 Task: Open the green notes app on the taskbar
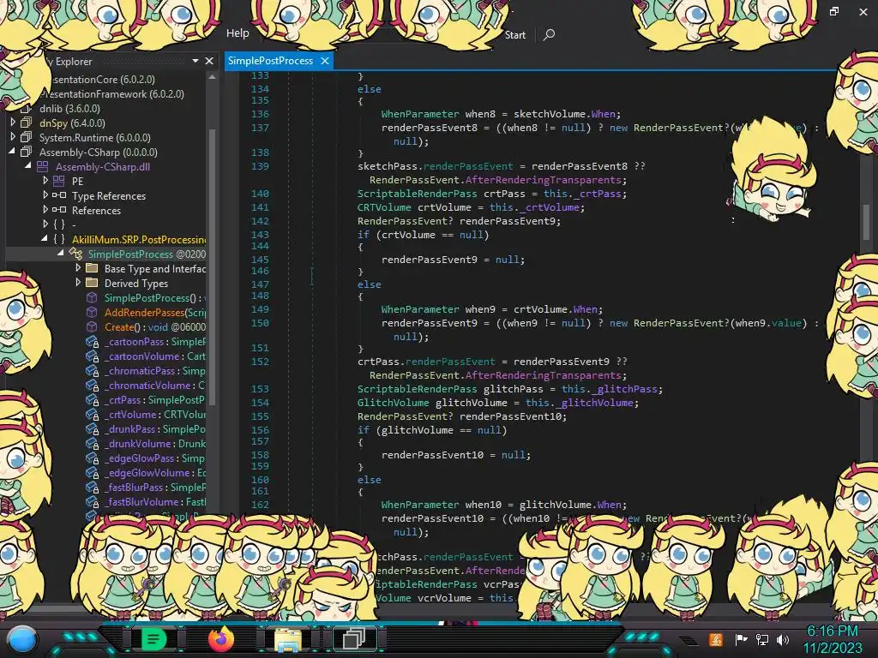(153, 638)
